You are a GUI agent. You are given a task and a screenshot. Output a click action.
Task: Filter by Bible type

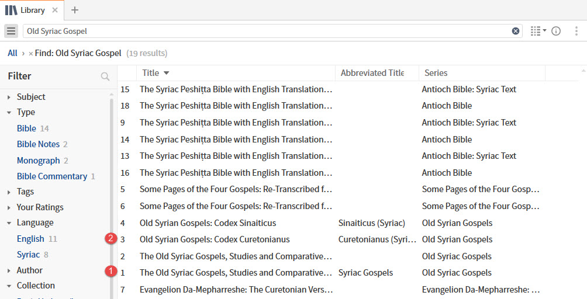[26, 128]
